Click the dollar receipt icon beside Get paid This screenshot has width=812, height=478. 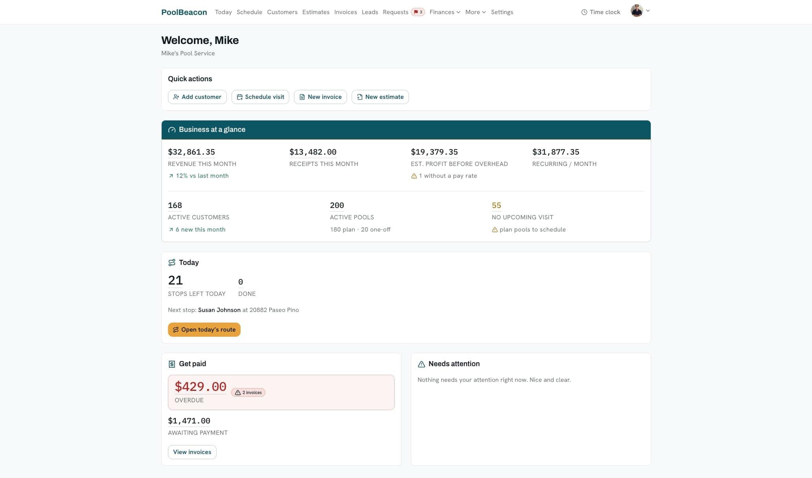(172, 364)
